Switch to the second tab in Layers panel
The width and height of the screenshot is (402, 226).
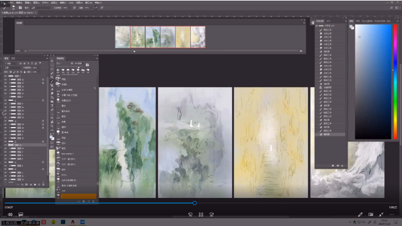coord(13,58)
